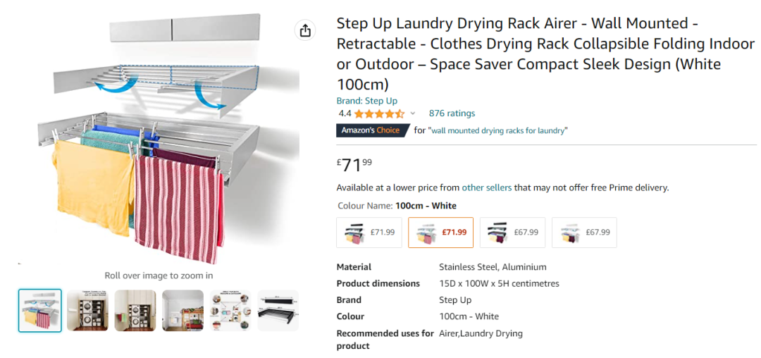Select sixth thumbnail with black rack dimensions
Screen dimensions: 761x358
pos(278,310)
